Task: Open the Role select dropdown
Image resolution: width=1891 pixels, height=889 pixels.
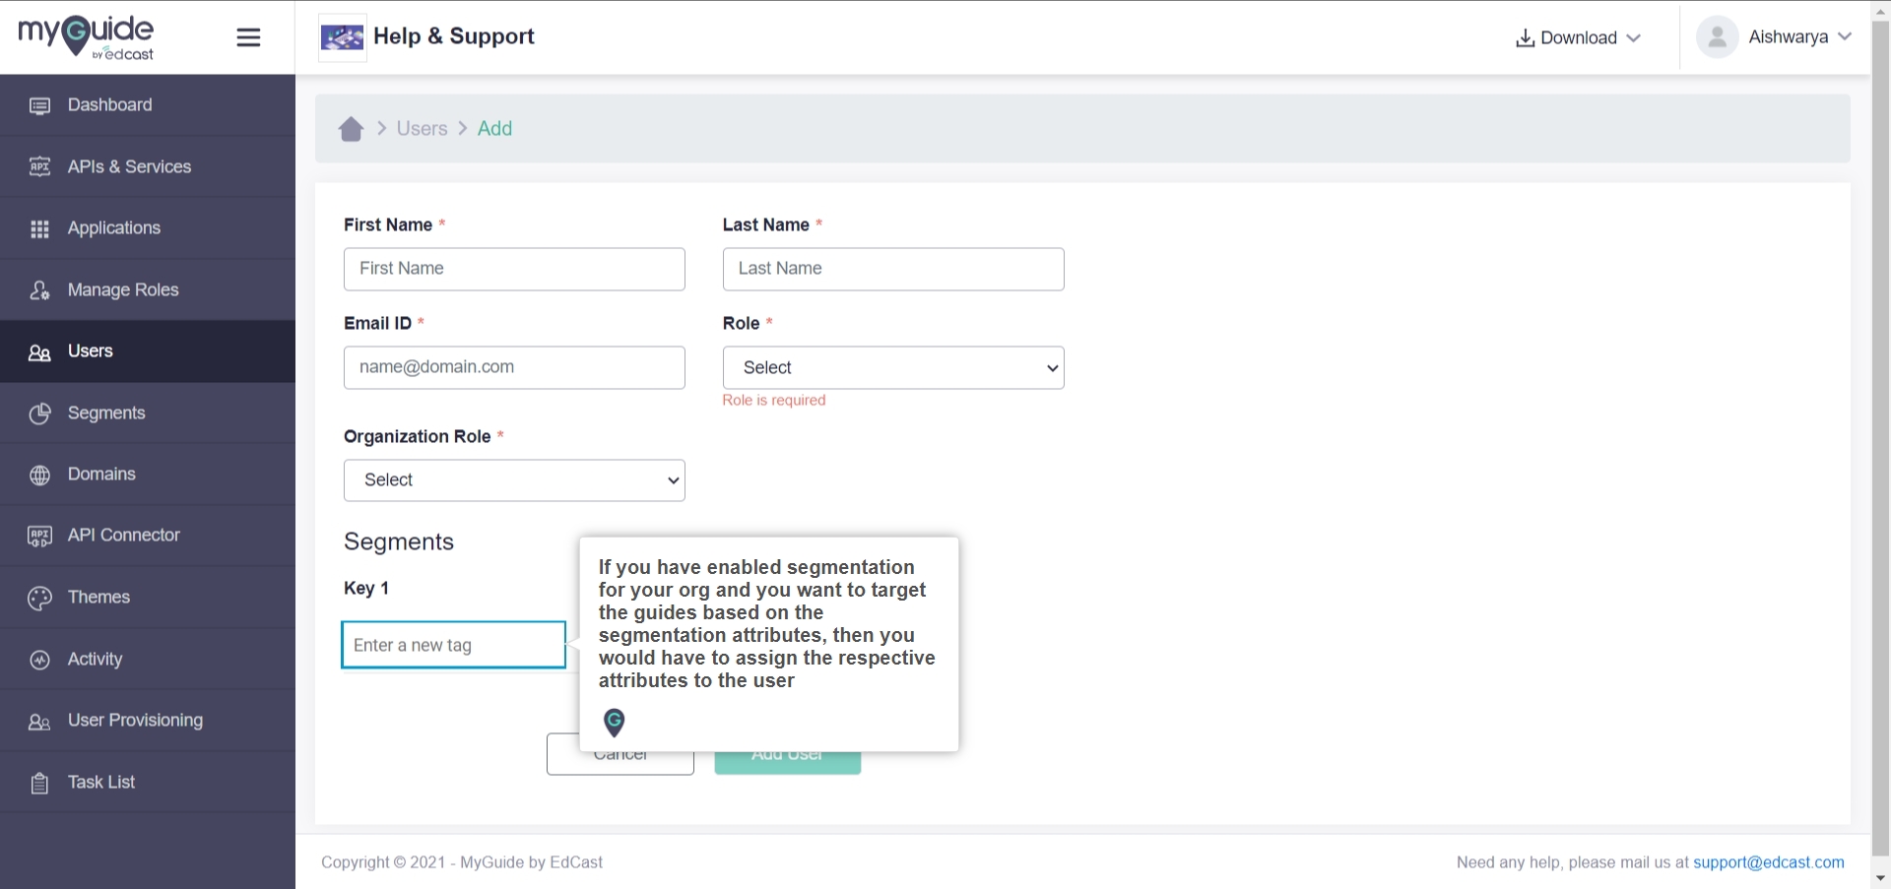Action: (893, 367)
